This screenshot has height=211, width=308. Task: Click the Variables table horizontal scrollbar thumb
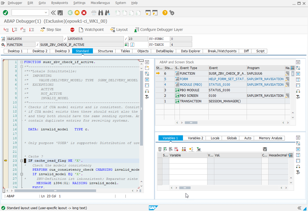click(185, 188)
